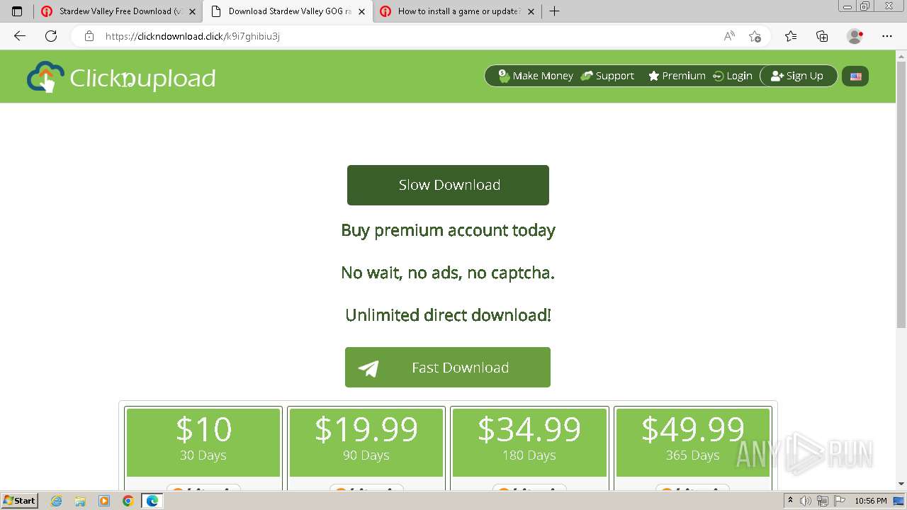
Task: Close the Stardew Valley Free Download tab
Action: [192, 11]
